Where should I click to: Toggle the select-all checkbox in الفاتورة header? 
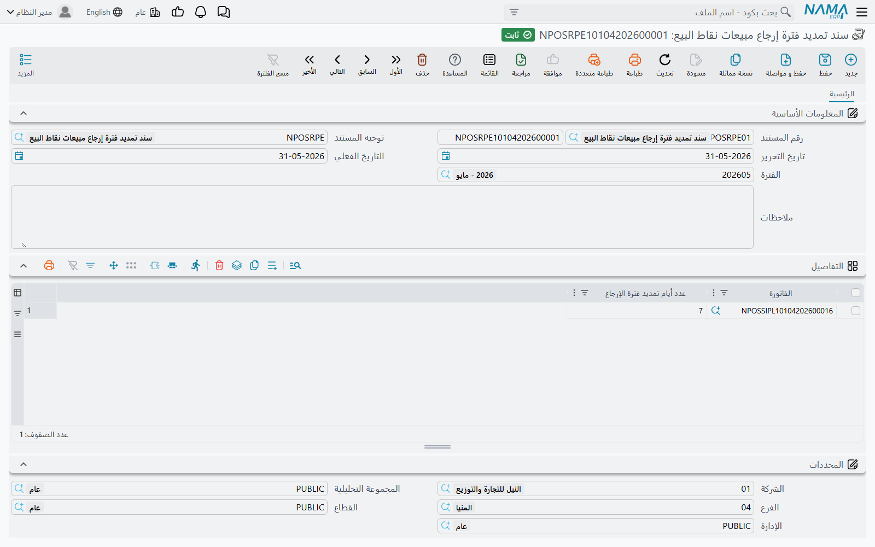[856, 293]
